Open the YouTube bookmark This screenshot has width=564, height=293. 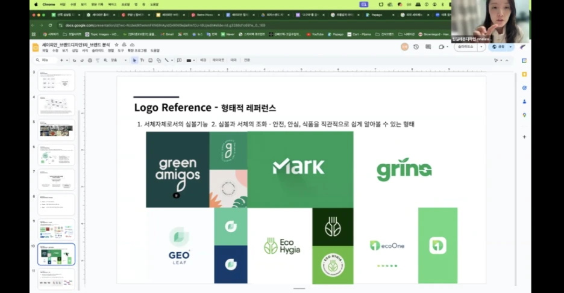tap(315, 34)
